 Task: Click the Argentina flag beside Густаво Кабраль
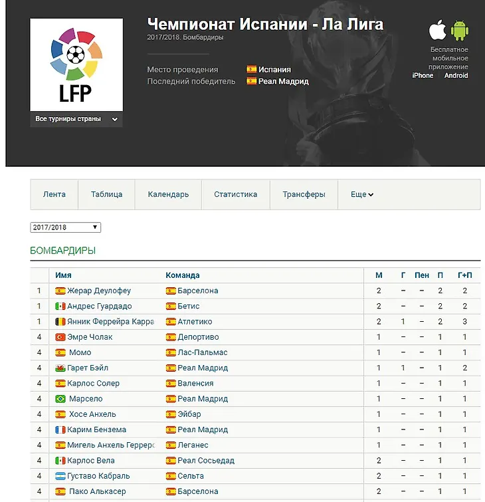pos(60,476)
